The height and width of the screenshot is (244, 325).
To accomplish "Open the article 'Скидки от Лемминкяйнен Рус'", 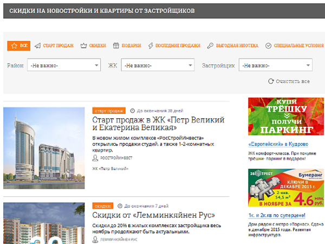I will (154, 215).
